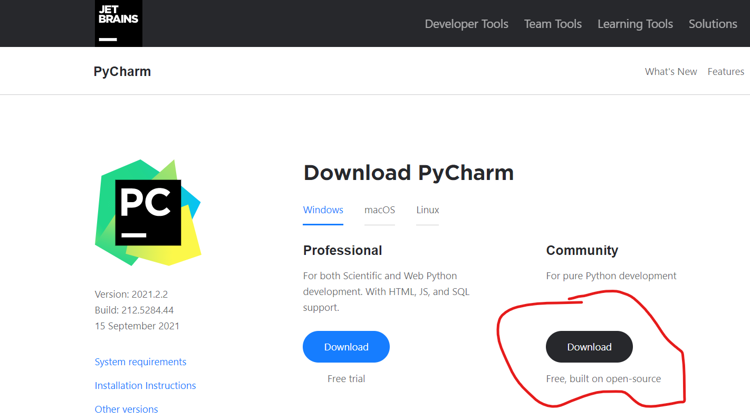
Task: Click the Free trial text
Action: 346,379
